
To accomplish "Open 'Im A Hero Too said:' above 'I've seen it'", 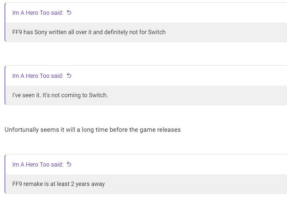I will coord(38,76).
